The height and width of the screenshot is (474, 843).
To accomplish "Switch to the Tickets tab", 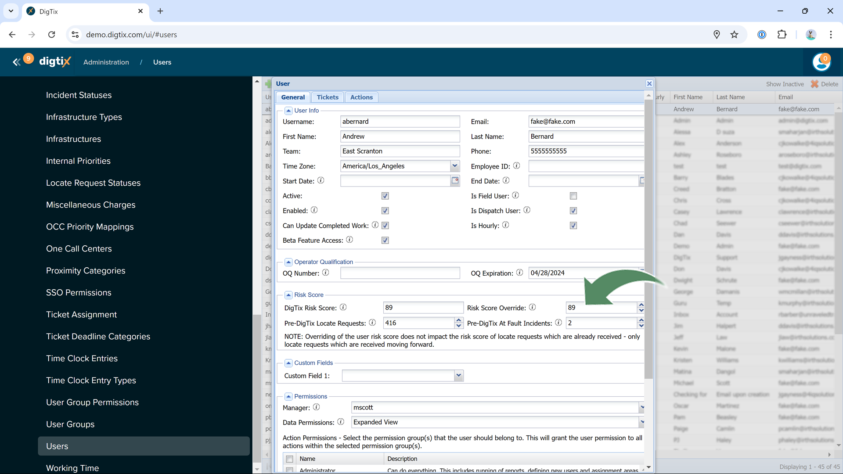I will point(328,97).
